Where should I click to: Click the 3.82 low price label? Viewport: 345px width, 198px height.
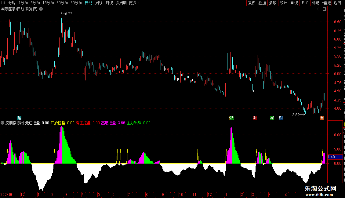(x=296, y=115)
